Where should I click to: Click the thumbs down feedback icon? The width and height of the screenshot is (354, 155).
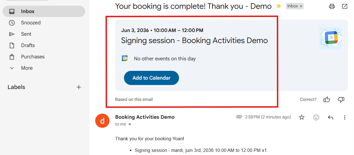[x=341, y=99]
